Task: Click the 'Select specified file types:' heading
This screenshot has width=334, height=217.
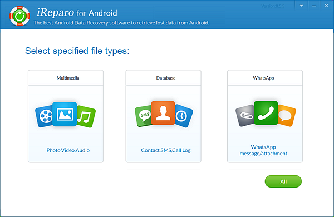Action: (x=77, y=51)
